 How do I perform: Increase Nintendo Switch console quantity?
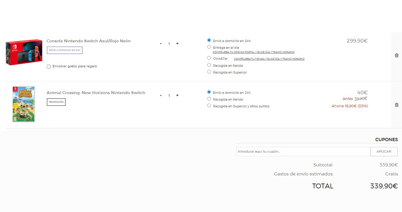pos(177,44)
